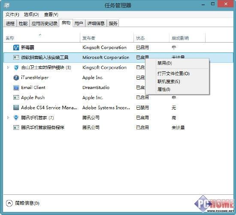Select 联机搜索(S) menu entry
Screen dimensions: 236x215
(169, 82)
